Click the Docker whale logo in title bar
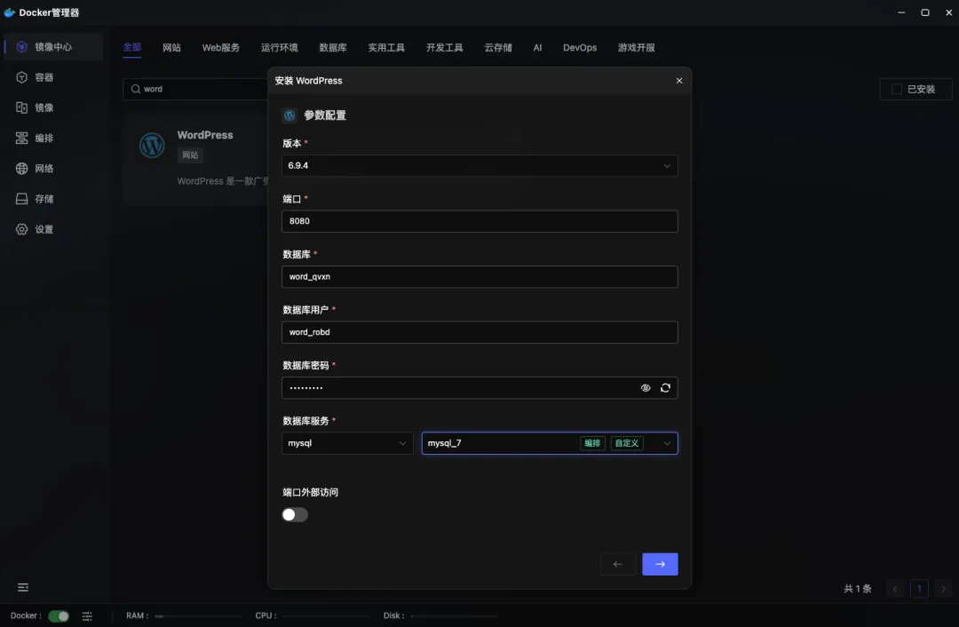The width and height of the screenshot is (959, 627). [x=9, y=12]
